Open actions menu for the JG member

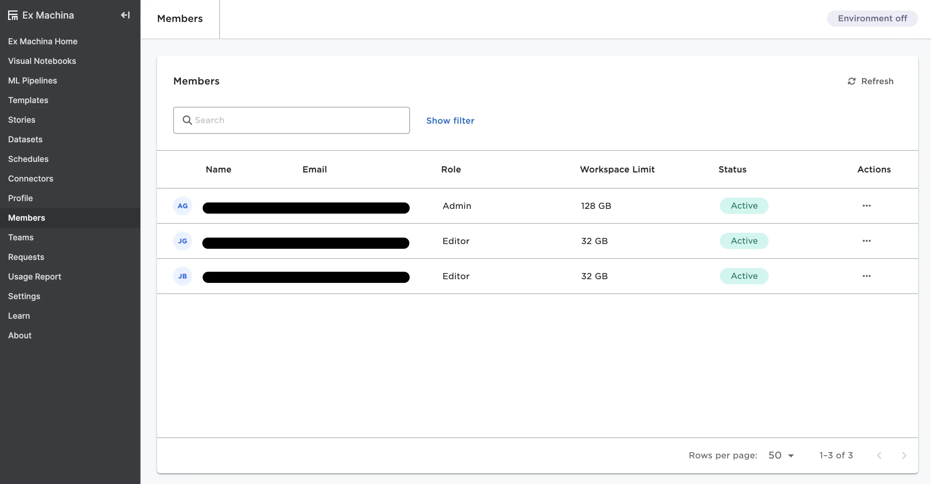coord(866,241)
